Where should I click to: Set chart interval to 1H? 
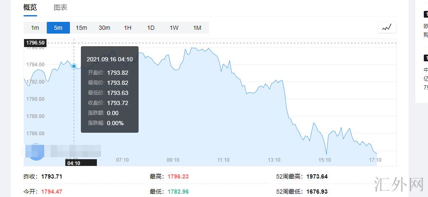click(128, 28)
